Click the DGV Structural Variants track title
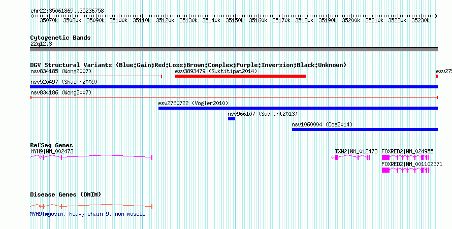This screenshot has width=452, height=229. point(188,65)
